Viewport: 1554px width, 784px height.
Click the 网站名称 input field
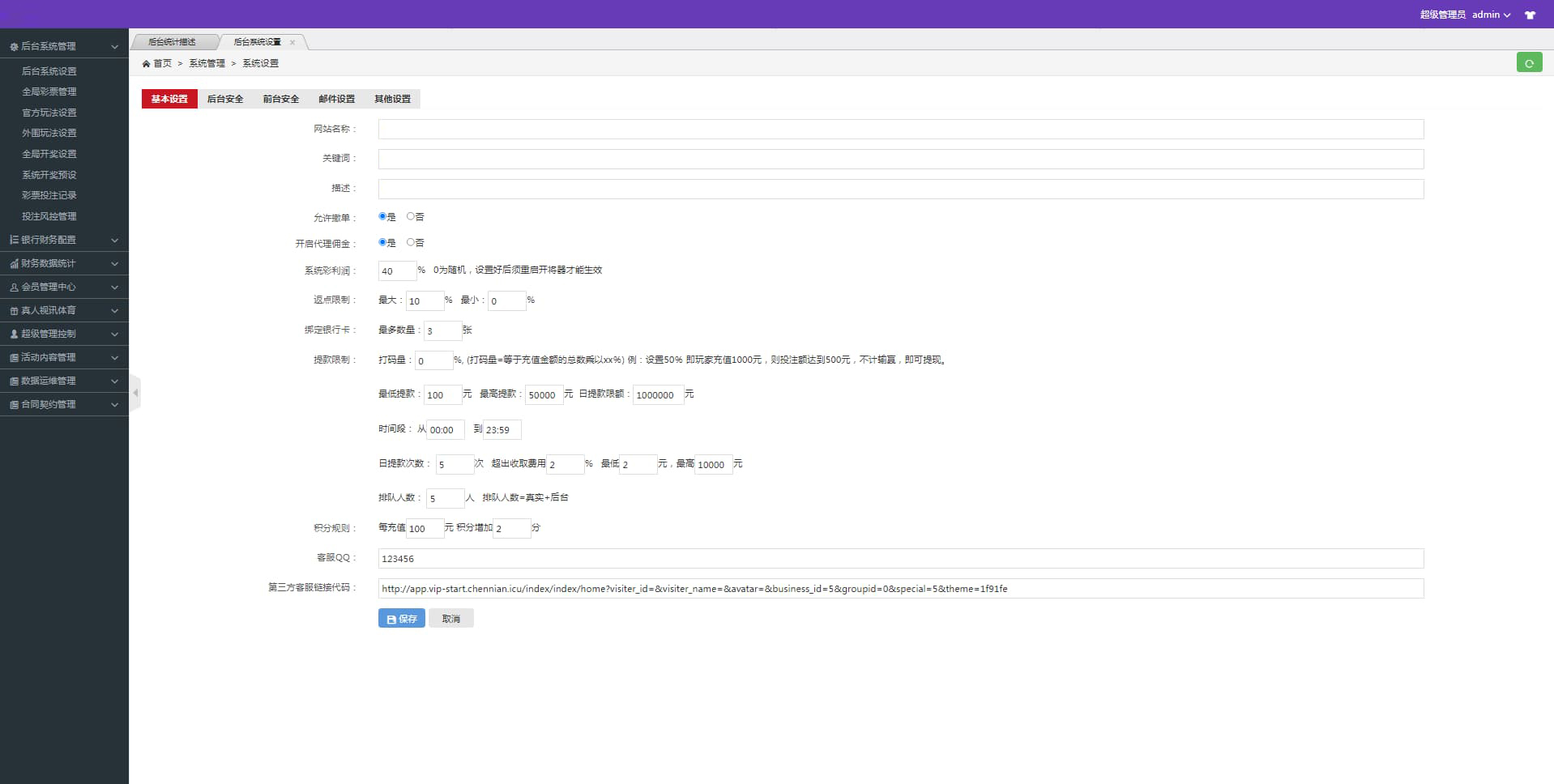[x=900, y=130]
